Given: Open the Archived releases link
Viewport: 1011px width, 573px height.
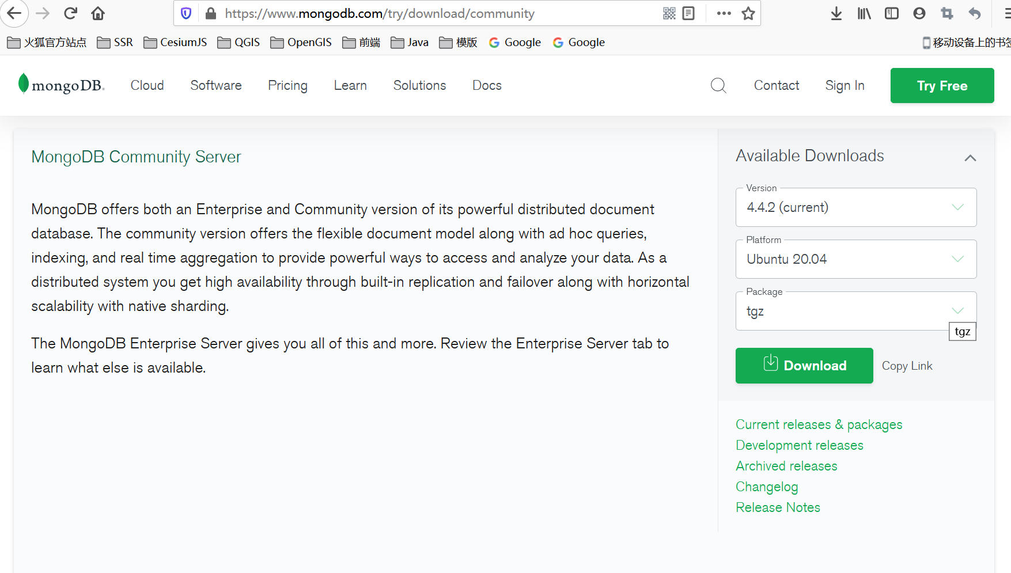Looking at the screenshot, I should click(786, 466).
